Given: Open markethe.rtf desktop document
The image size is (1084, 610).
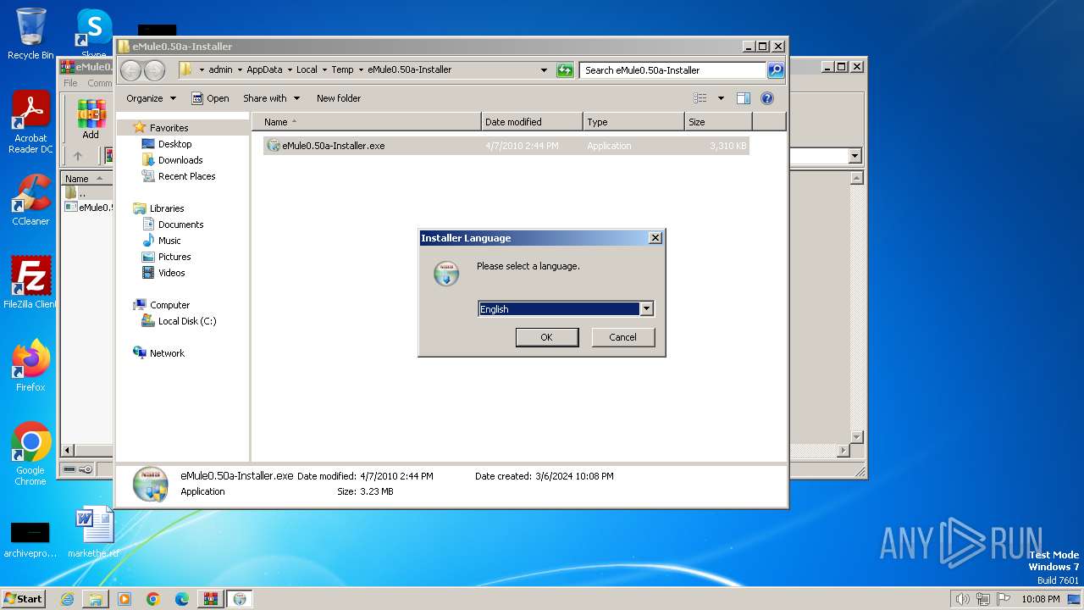Looking at the screenshot, I should coord(93,532).
